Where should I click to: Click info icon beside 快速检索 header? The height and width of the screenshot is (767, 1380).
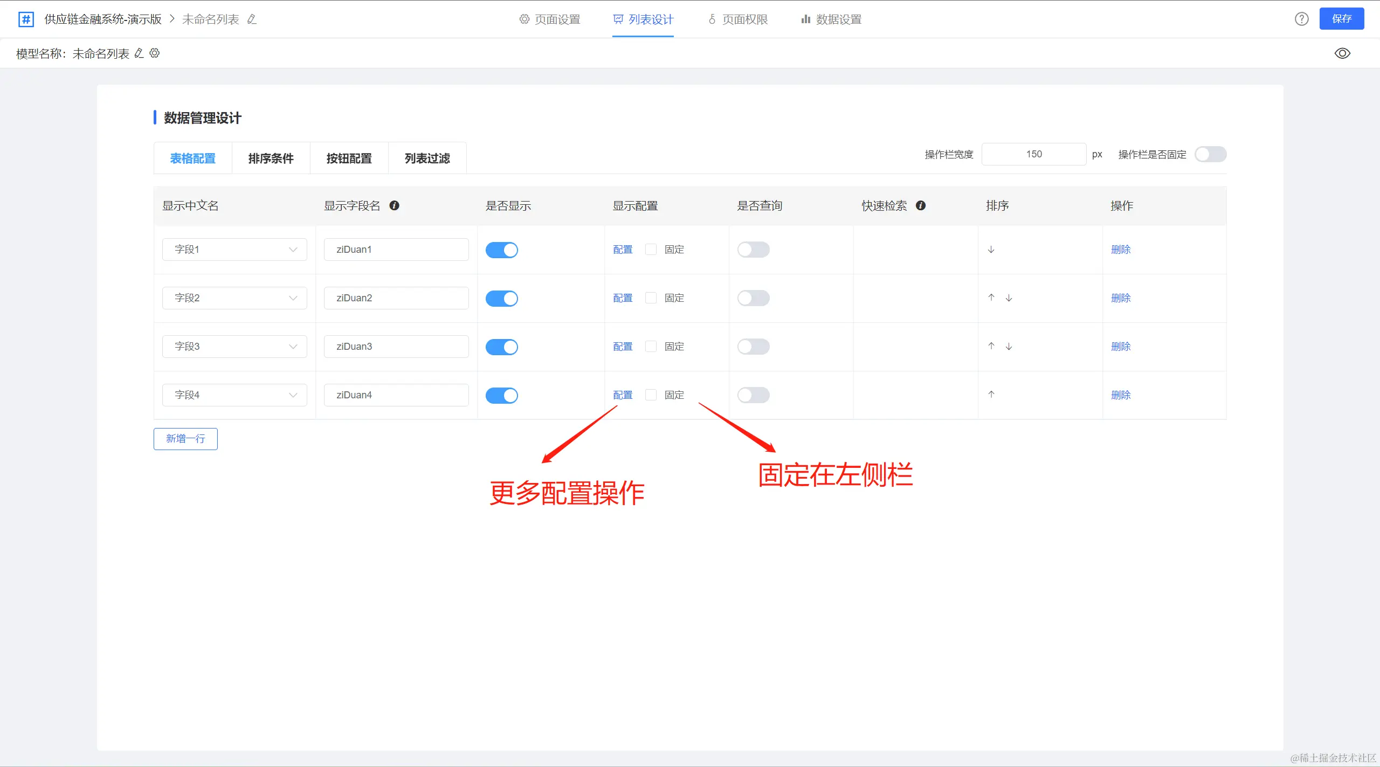pos(921,205)
